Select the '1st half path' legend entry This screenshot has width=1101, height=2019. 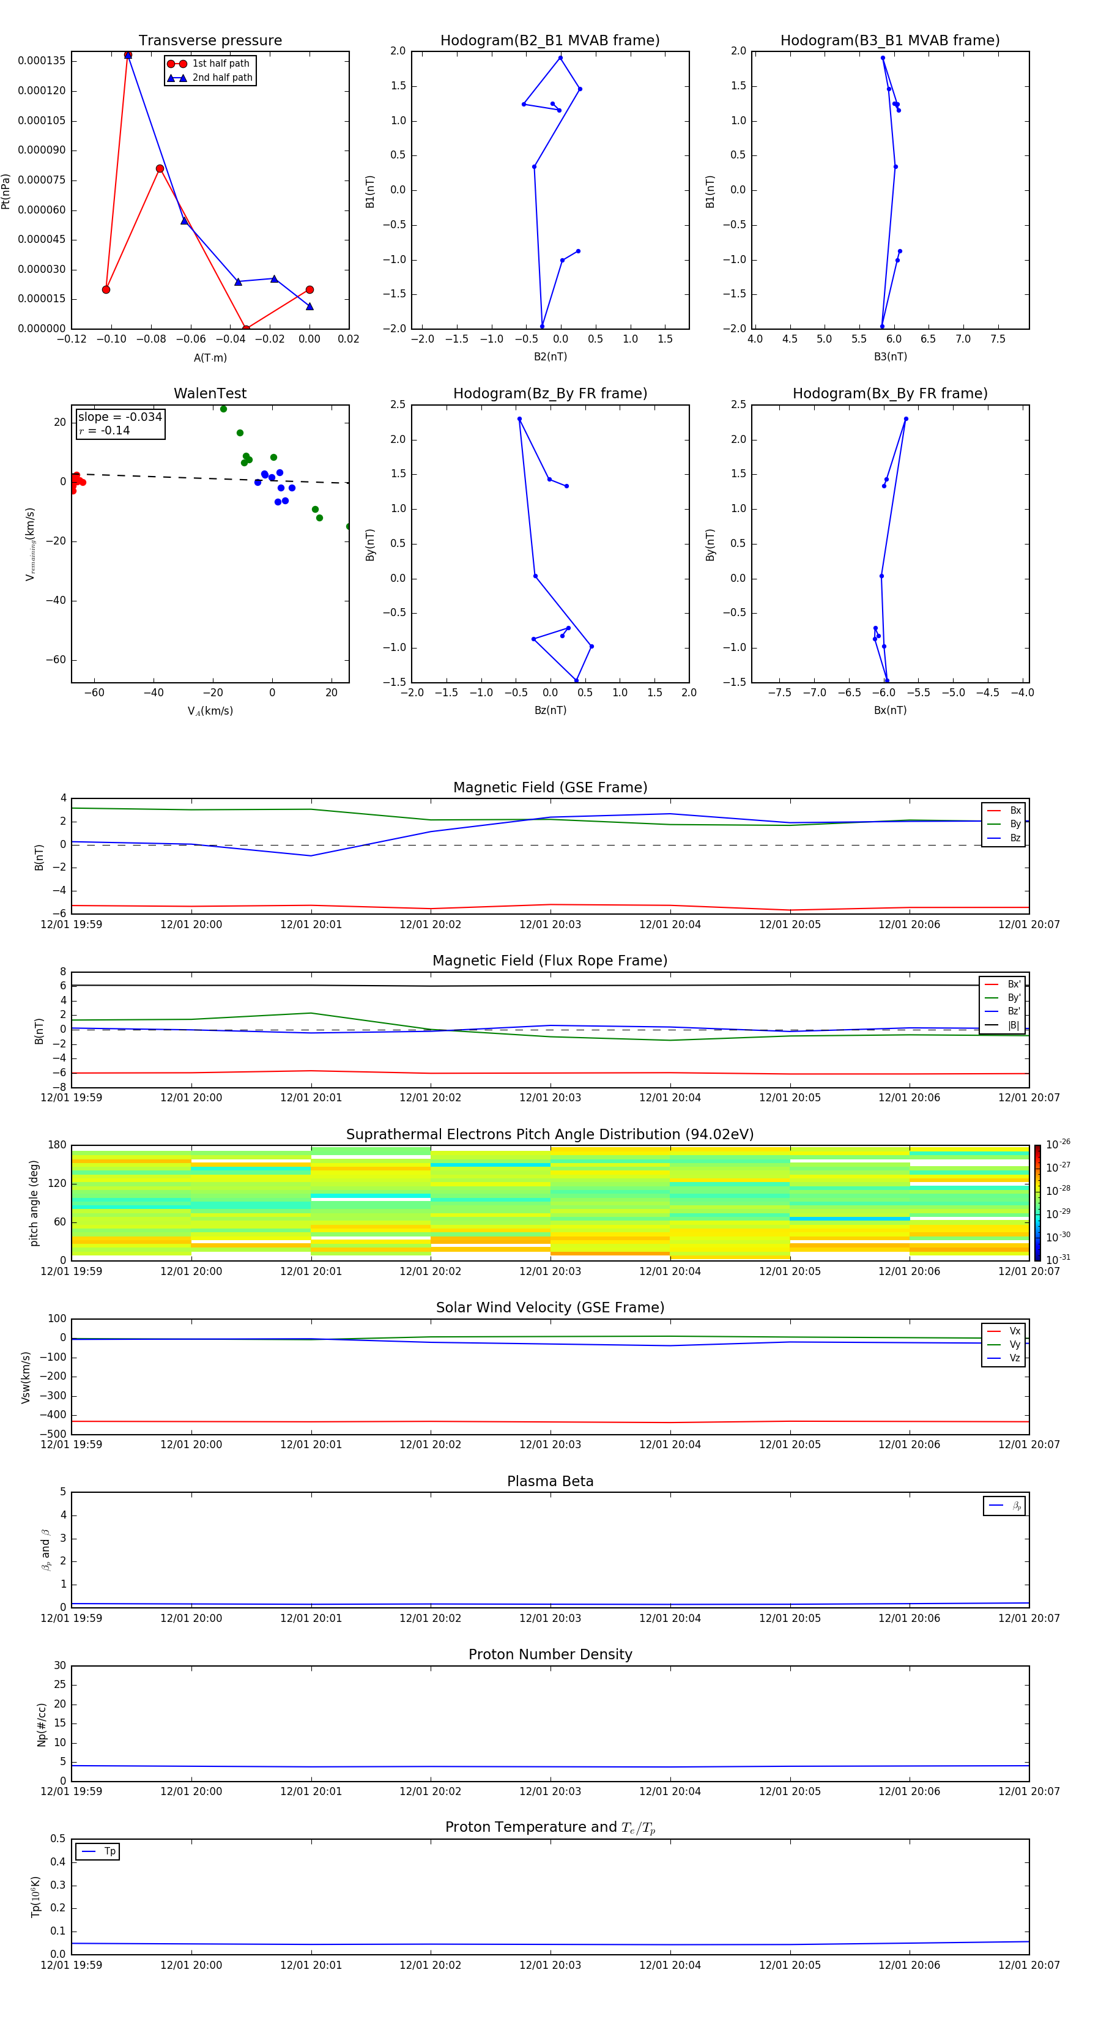click(209, 64)
